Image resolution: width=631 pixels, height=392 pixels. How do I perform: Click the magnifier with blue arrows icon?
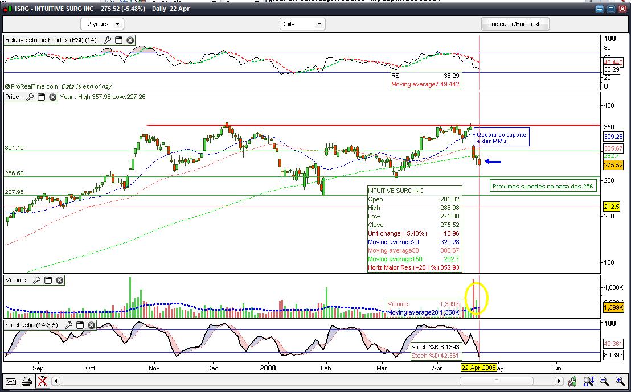tap(588, 381)
